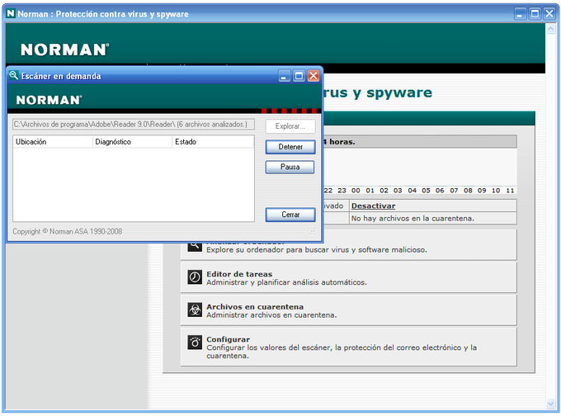Viewport: 561px width, 416px height.
Task: Click 'No hay archivos en la cuarentena.' text
Action: [412, 219]
